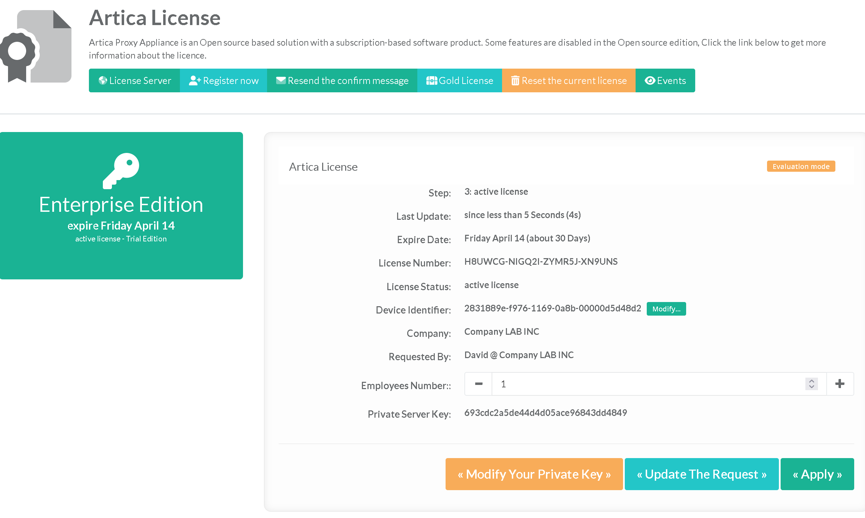Viewport: 865px width, 518px height.
Task: Click the eye icon on Events button
Action: click(x=650, y=80)
